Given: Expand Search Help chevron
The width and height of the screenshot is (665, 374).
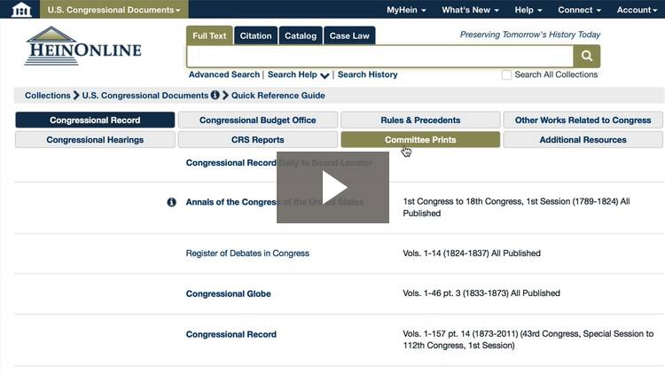Looking at the screenshot, I should point(325,75).
